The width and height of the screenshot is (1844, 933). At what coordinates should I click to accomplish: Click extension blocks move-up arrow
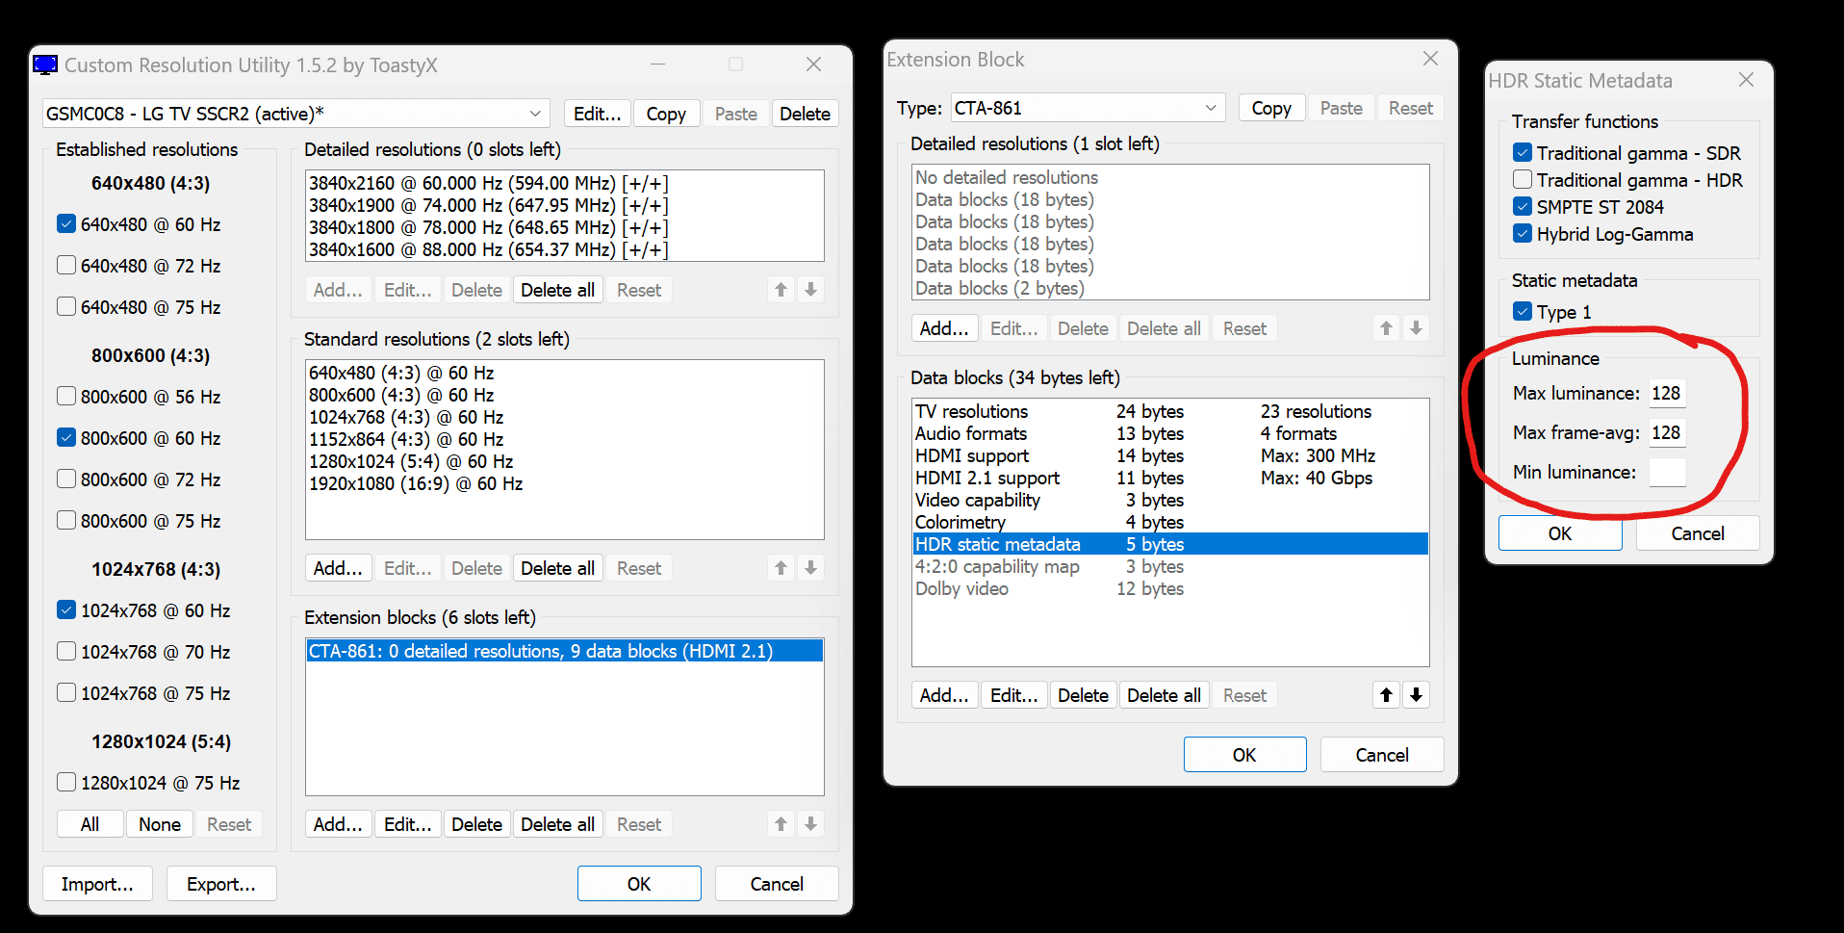tap(781, 824)
